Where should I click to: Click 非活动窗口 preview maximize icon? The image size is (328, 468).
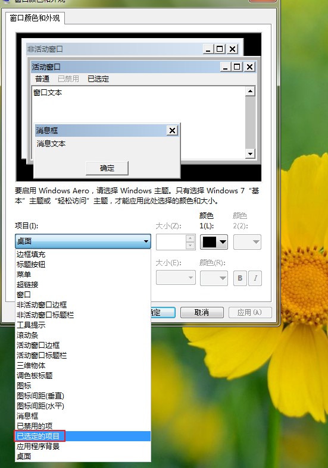click(x=220, y=49)
